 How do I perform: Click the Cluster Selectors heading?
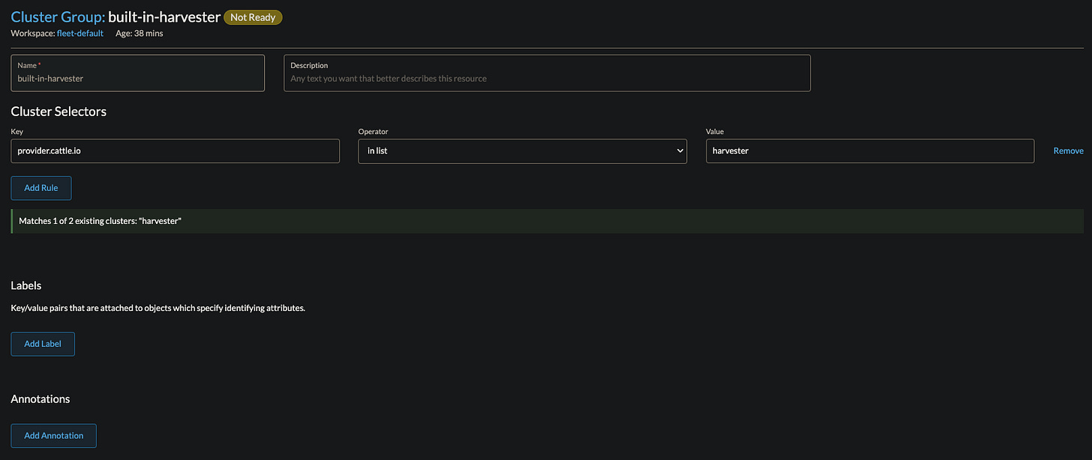tap(58, 112)
